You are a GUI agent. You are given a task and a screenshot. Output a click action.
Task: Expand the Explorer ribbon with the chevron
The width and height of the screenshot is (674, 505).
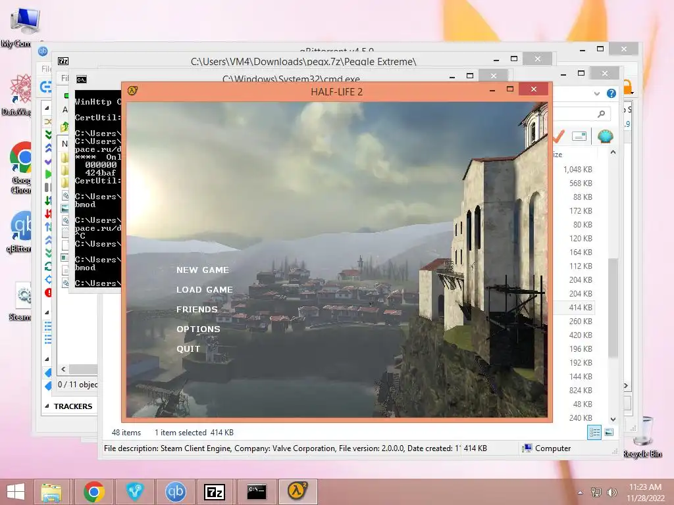[596, 93]
